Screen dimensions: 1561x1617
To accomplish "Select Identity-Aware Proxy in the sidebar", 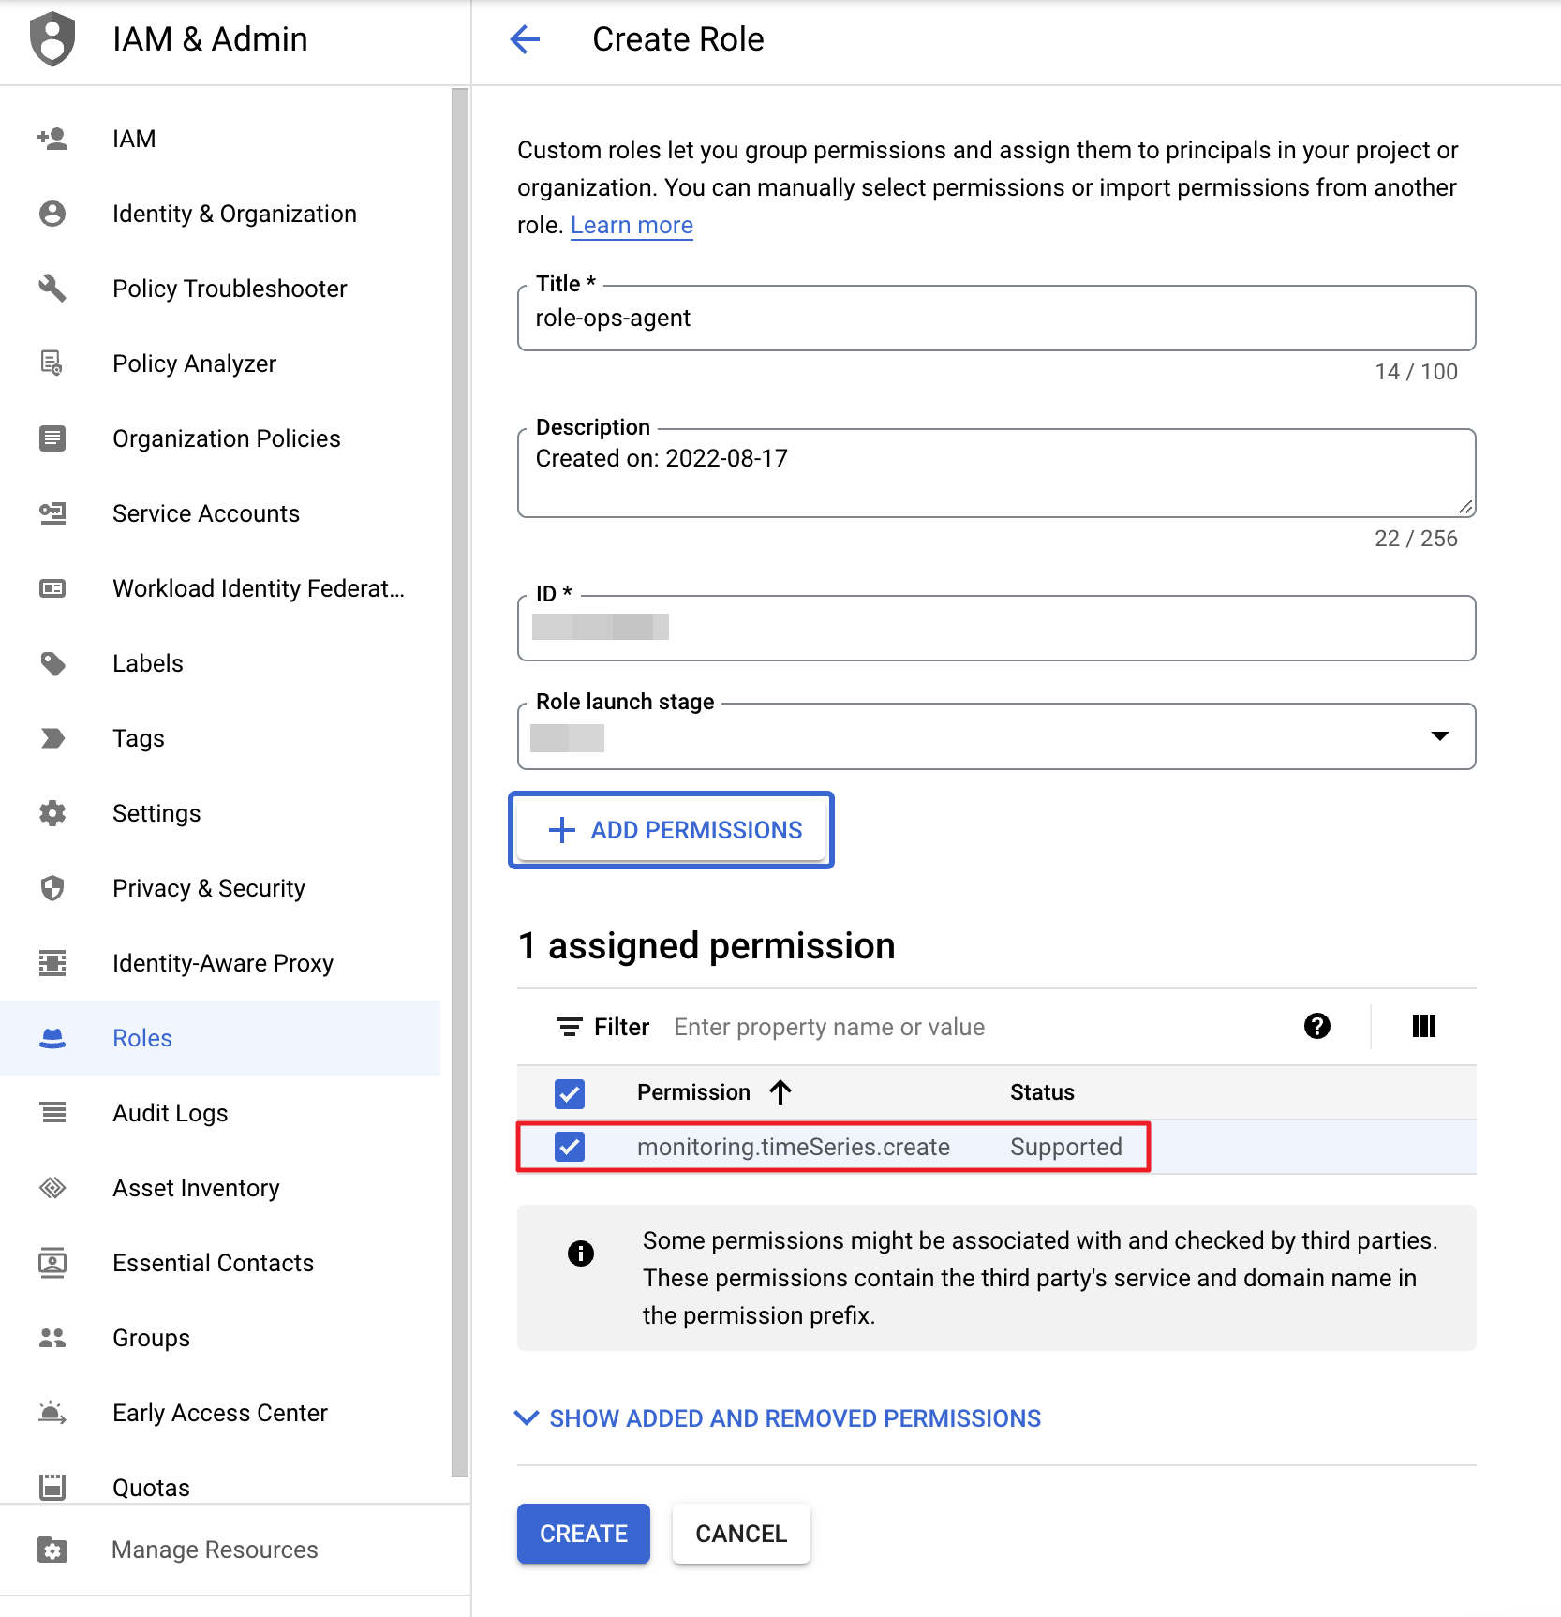I will coord(223,963).
